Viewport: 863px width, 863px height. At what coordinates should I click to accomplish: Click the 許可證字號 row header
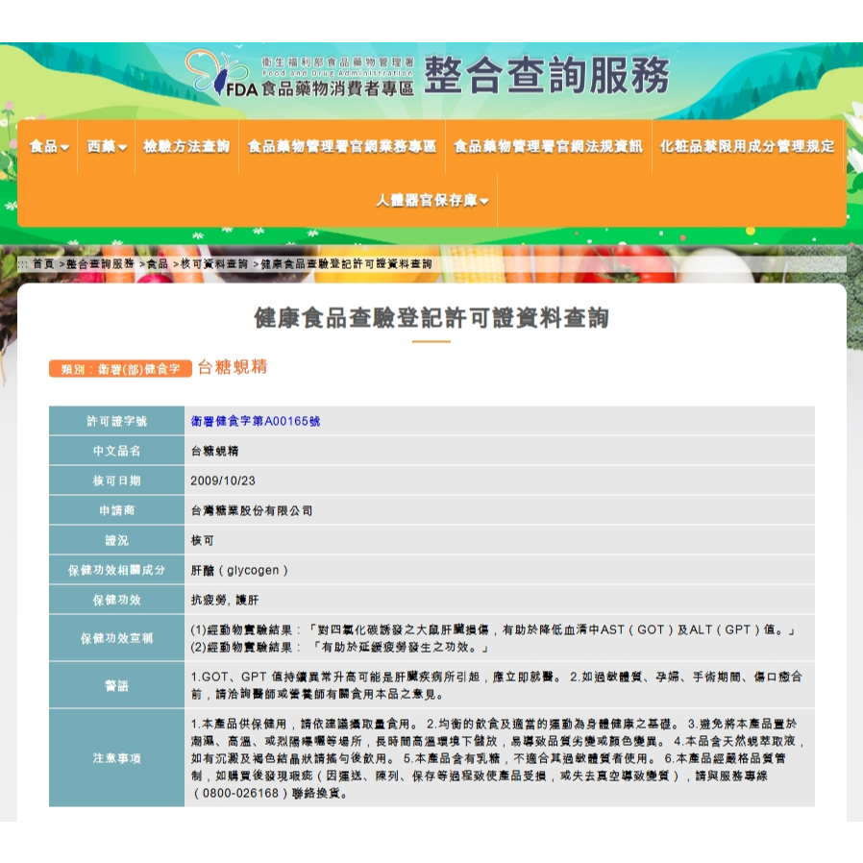point(116,421)
